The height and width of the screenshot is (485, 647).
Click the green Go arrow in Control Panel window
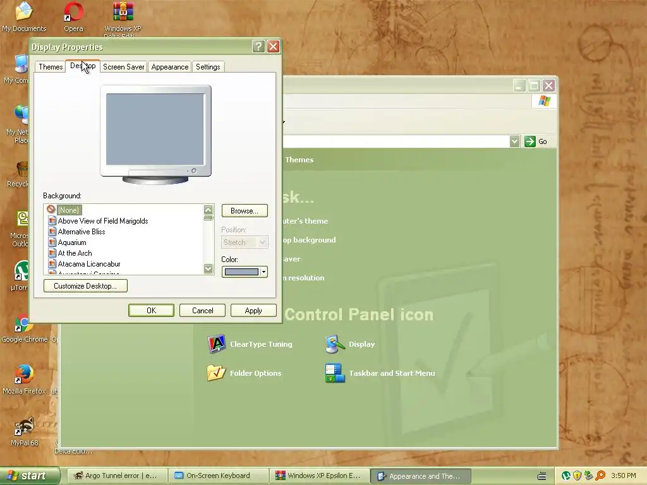pyautogui.click(x=530, y=141)
